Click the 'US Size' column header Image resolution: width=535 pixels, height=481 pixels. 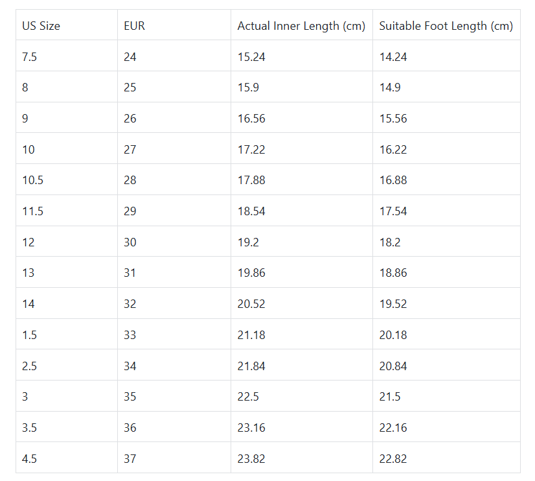(x=41, y=26)
